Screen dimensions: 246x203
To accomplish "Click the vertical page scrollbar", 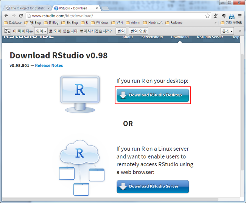I will coord(242,112).
